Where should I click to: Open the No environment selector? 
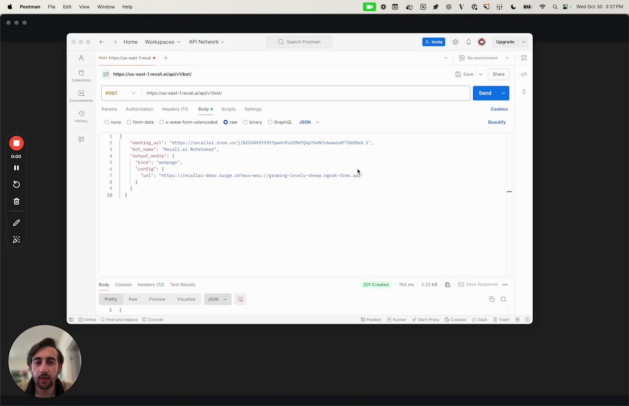point(484,58)
